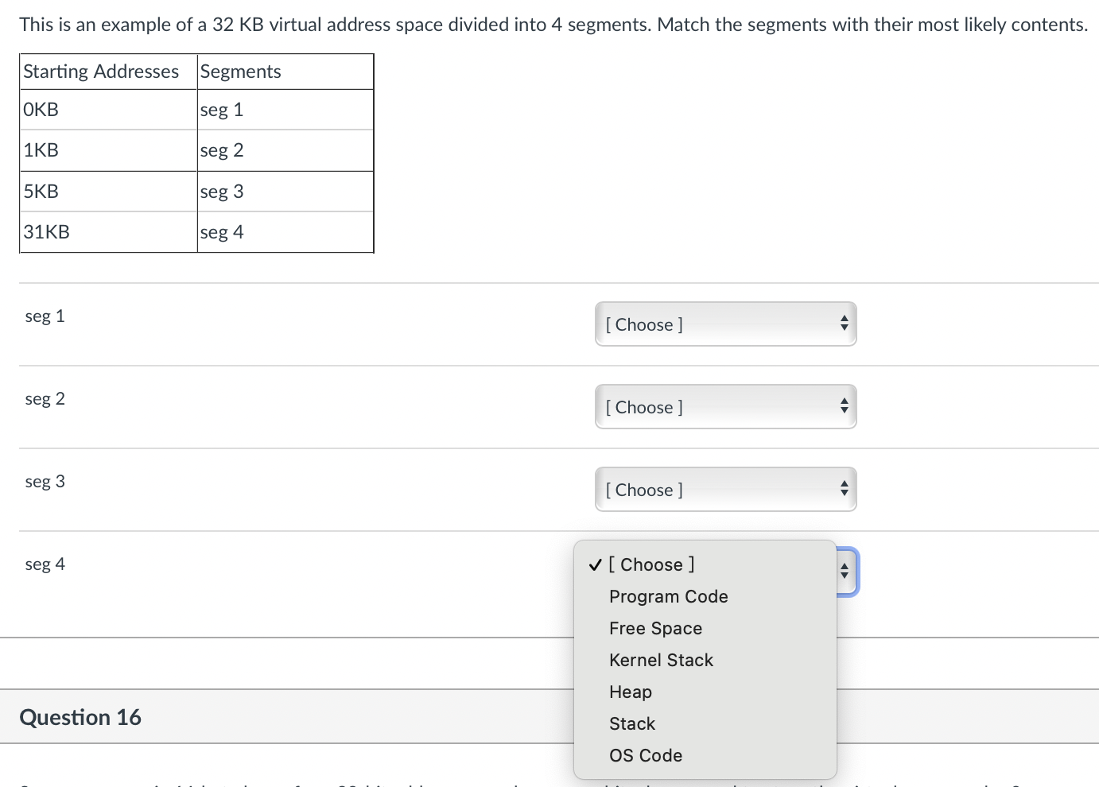This screenshot has width=1099, height=787.
Task: Select Stack from the dropdown options
Action: click(632, 723)
